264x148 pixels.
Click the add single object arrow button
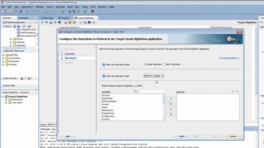click(170, 99)
